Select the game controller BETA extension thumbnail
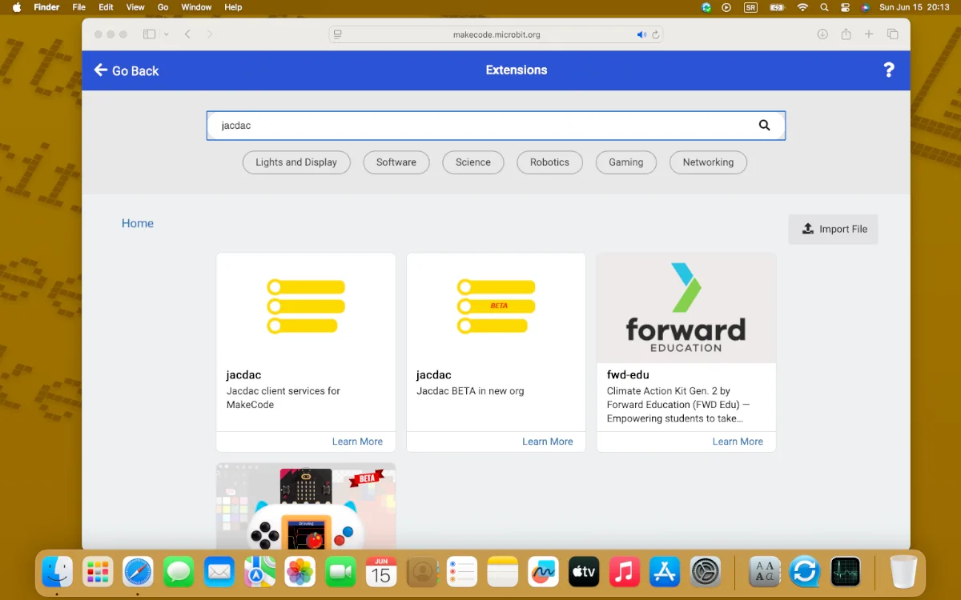Image resolution: width=961 pixels, height=600 pixels. pyautogui.click(x=306, y=506)
